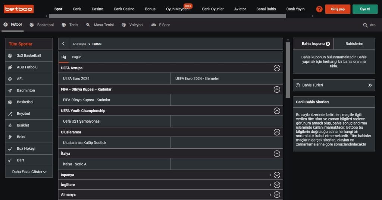Expand the Almanya section
The height and width of the screenshot is (200, 382).
pyautogui.click(x=277, y=194)
